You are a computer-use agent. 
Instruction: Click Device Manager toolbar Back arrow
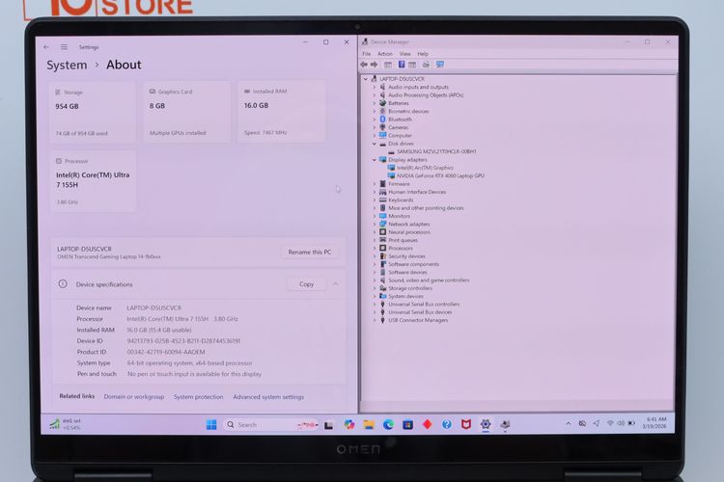364,65
